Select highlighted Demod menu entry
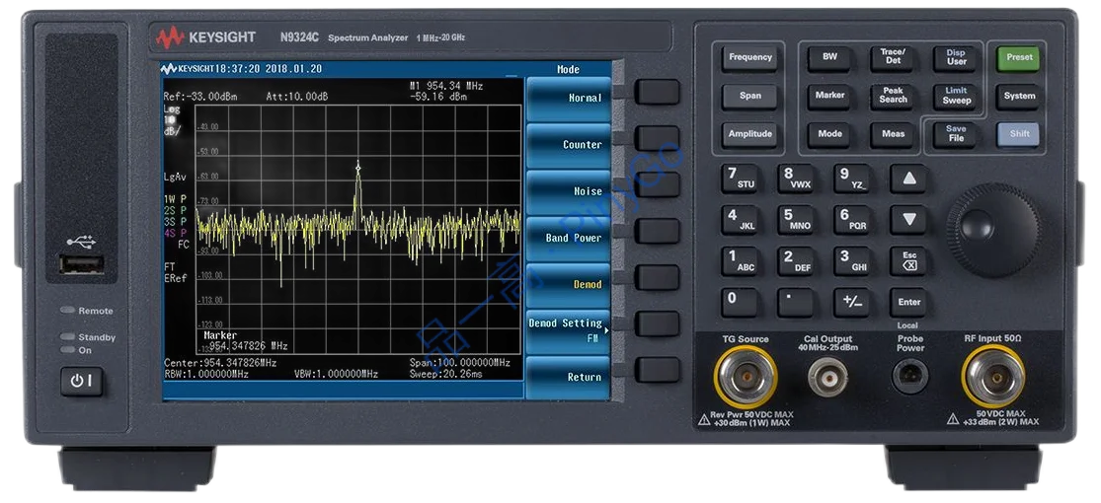The image size is (1101, 503). (x=568, y=285)
